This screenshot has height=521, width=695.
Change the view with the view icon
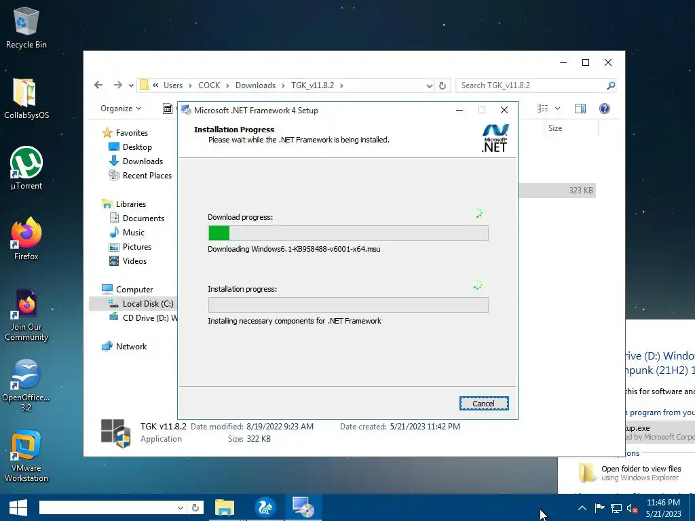tap(543, 109)
